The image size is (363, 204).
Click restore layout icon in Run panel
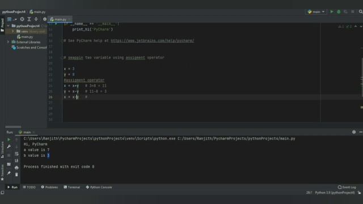click(9, 164)
